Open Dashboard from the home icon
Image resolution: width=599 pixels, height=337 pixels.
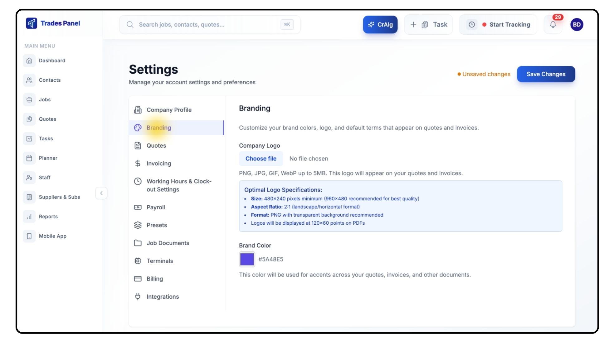coord(29,61)
